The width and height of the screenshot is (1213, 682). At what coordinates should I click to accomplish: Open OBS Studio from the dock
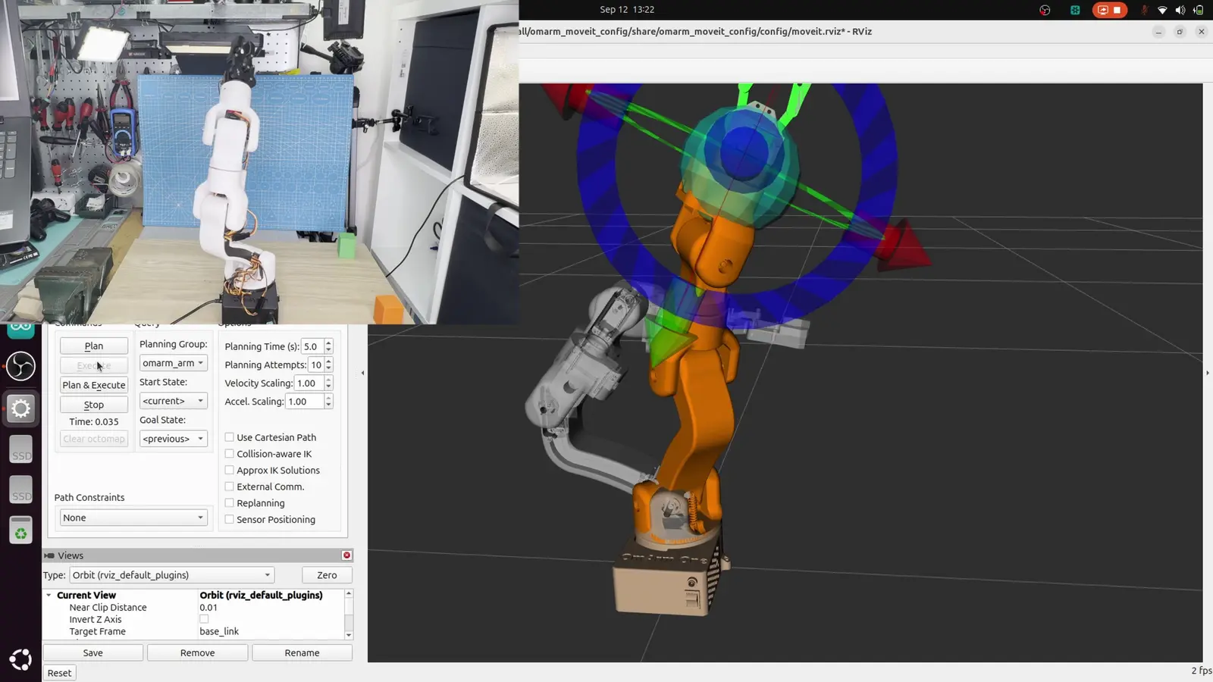(x=20, y=367)
